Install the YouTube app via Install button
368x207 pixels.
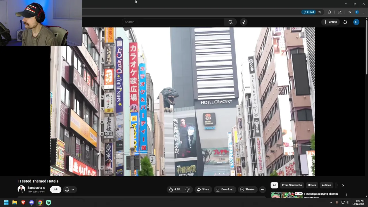(x=308, y=12)
